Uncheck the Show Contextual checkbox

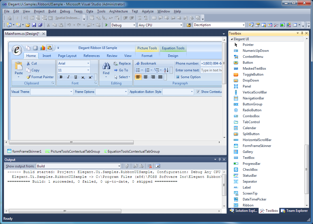pyautogui.click(x=198, y=92)
